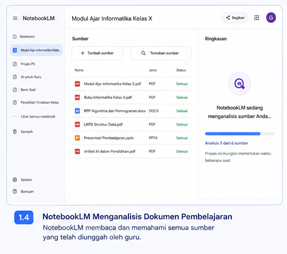Select the Artikel AI dalam Pendidikan.pdf file name
Image resolution: width=287 pixels, height=254 pixels.
click(x=110, y=151)
